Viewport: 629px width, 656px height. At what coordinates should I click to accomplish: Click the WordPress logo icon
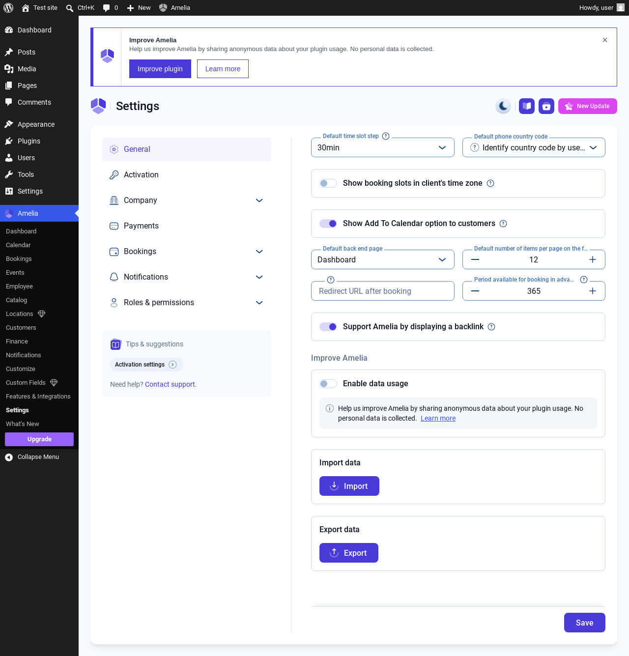[8, 8]
